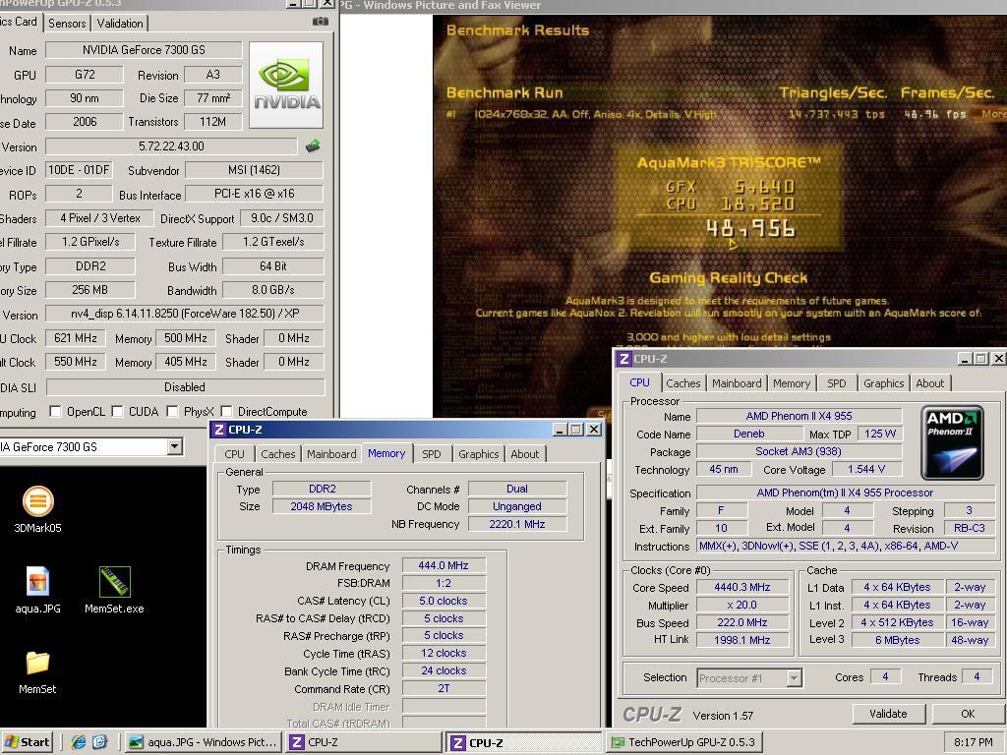Click the AquaMark3 total score 48,956
1007x755 pixels.
tap(750, 228)
